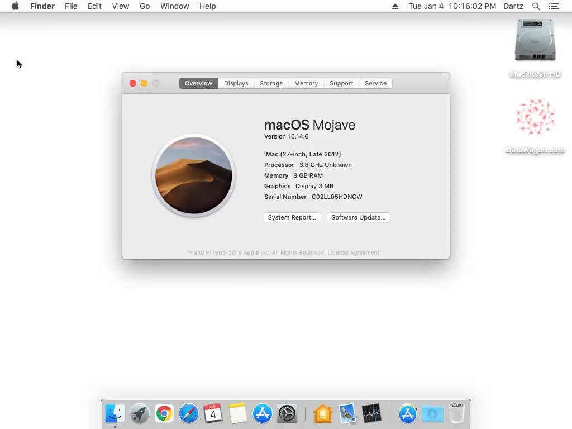
Task: Open the Downloads folder in Dock
Action: [432, 414]
